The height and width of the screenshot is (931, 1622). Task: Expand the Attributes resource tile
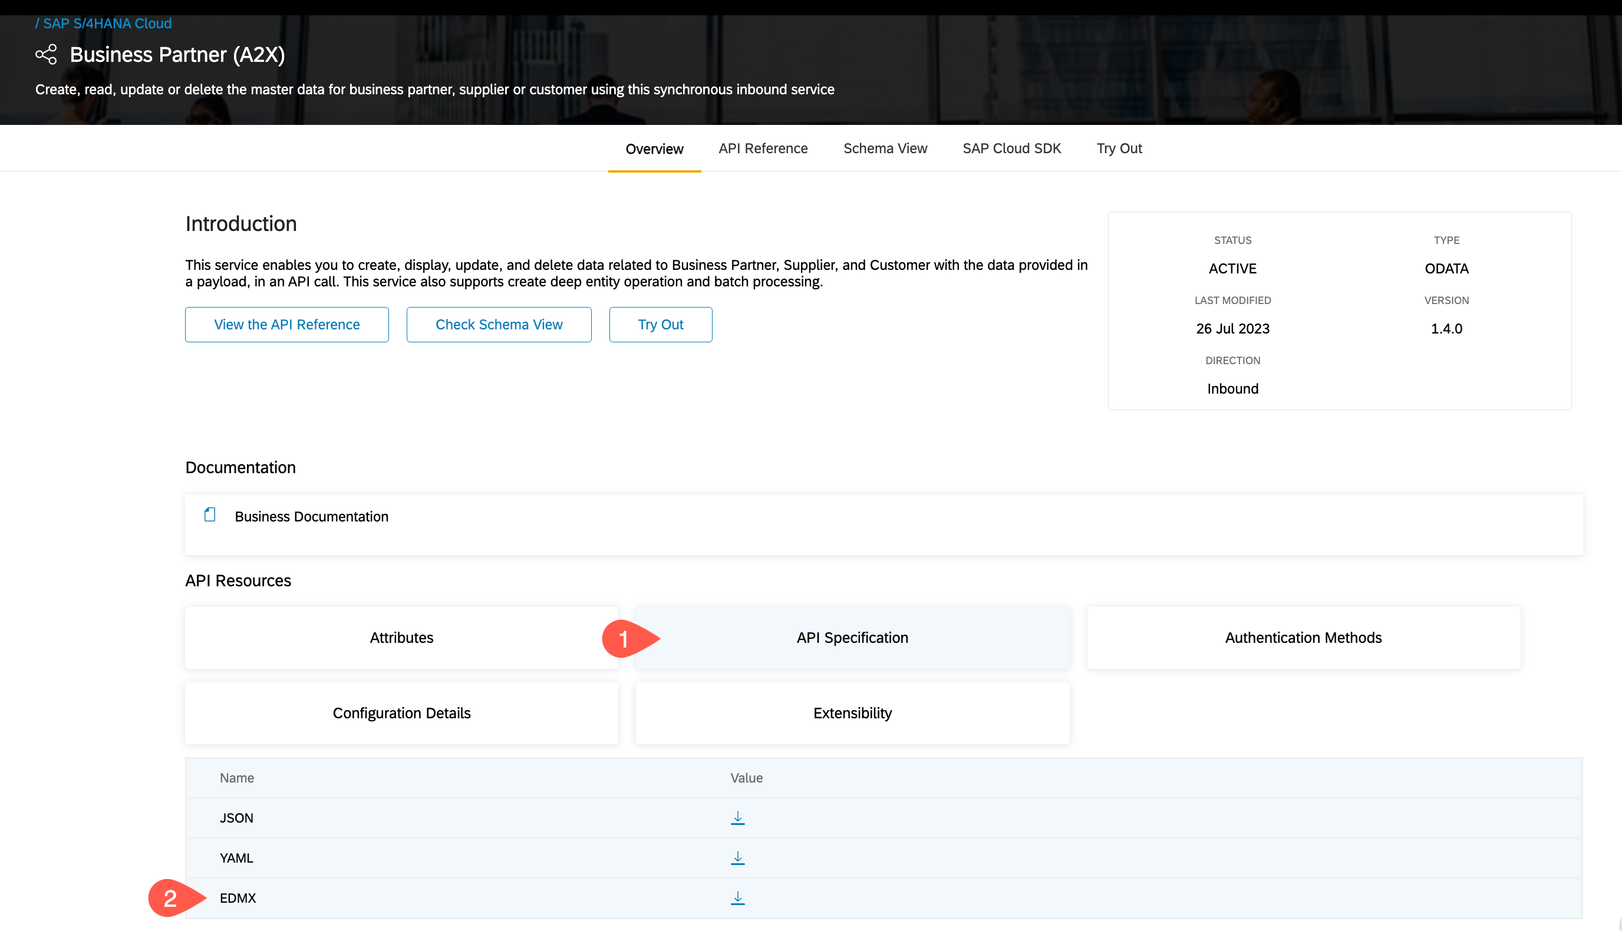pyautogui.click(x=401, y=638)
